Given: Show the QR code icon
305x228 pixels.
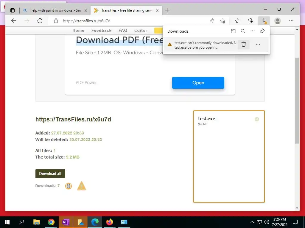Looking at the screenshot, I should tap(68, 186).
